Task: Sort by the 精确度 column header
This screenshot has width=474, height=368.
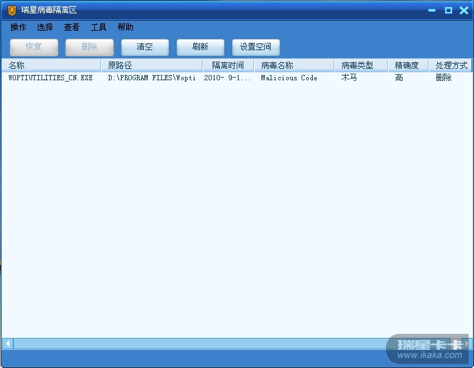Action: click(x=408, y=66)
